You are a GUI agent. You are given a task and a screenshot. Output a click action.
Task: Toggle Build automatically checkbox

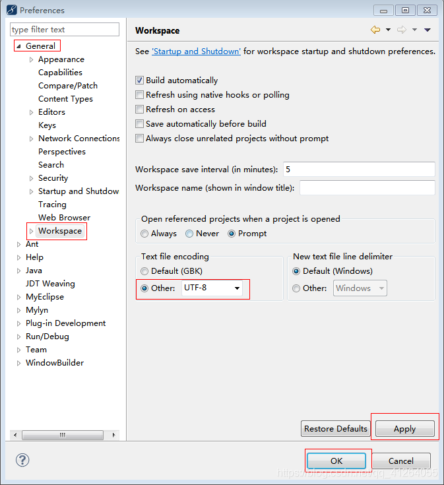pos(139,81)
